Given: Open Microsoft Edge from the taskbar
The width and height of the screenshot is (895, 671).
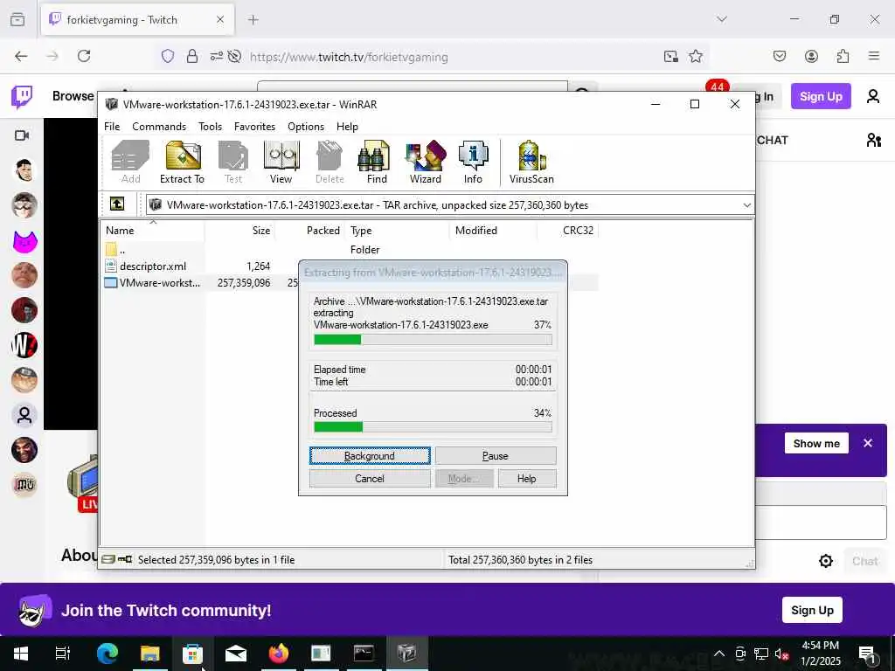Looking at the screenshot, I should pos(107,653).
